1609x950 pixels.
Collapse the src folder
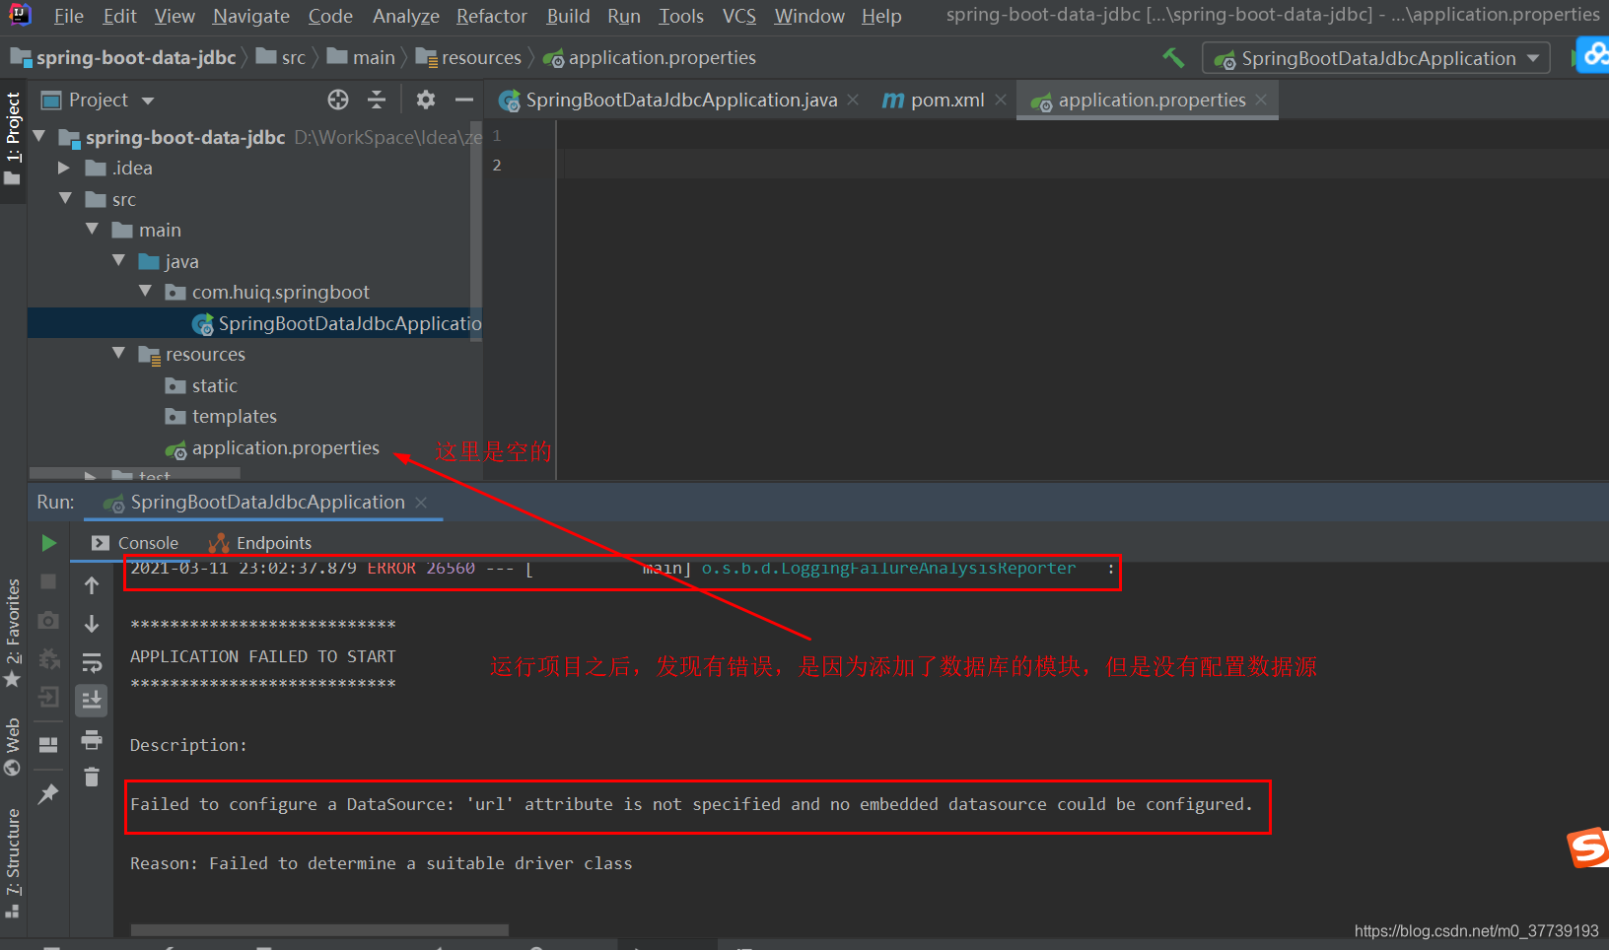pyautogui.click(x=66, y=198)
